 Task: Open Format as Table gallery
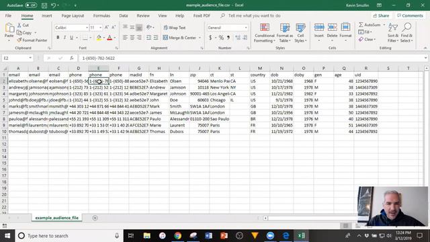(285, 33)
